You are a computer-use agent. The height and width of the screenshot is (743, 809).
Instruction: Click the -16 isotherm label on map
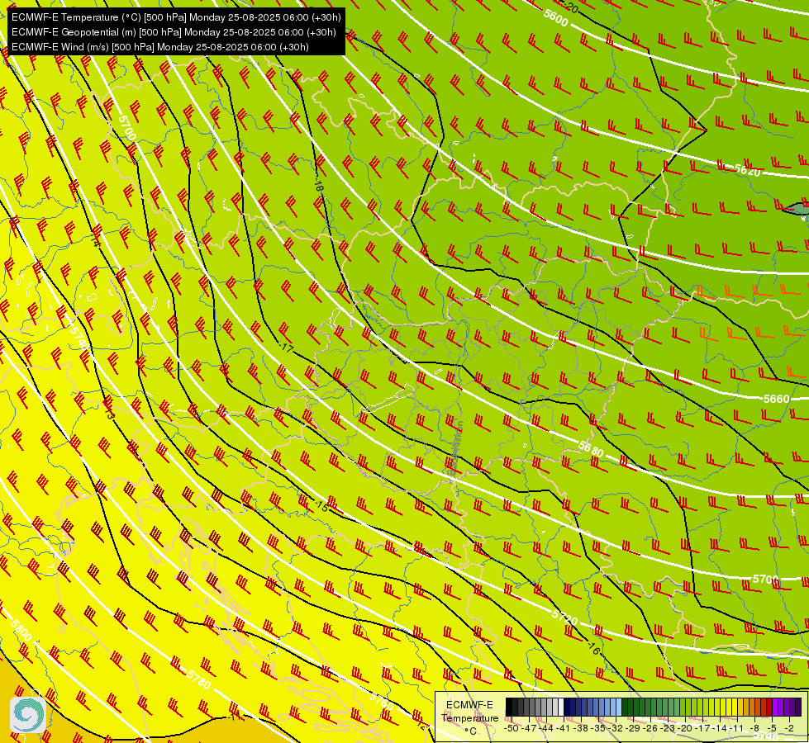coord(592,648)
